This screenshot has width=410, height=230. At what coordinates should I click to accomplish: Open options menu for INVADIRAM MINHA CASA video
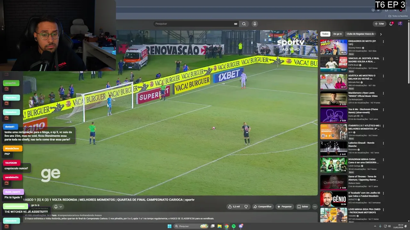click(383, 160)
